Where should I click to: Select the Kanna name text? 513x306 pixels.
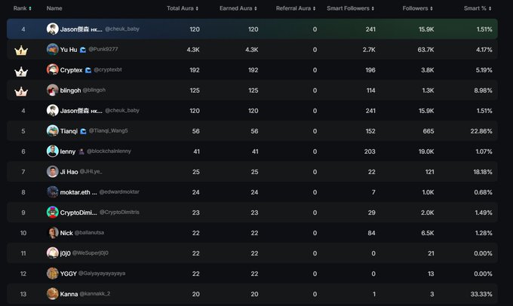point(69,294)
